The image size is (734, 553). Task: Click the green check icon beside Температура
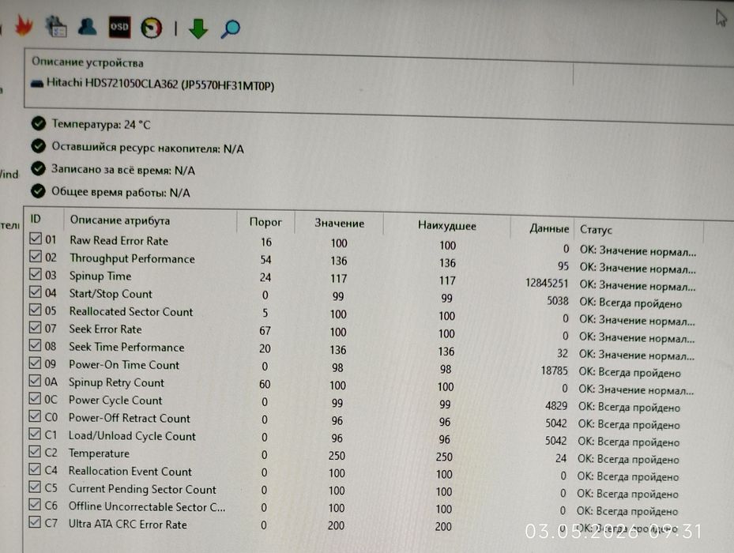click(39, 123)
